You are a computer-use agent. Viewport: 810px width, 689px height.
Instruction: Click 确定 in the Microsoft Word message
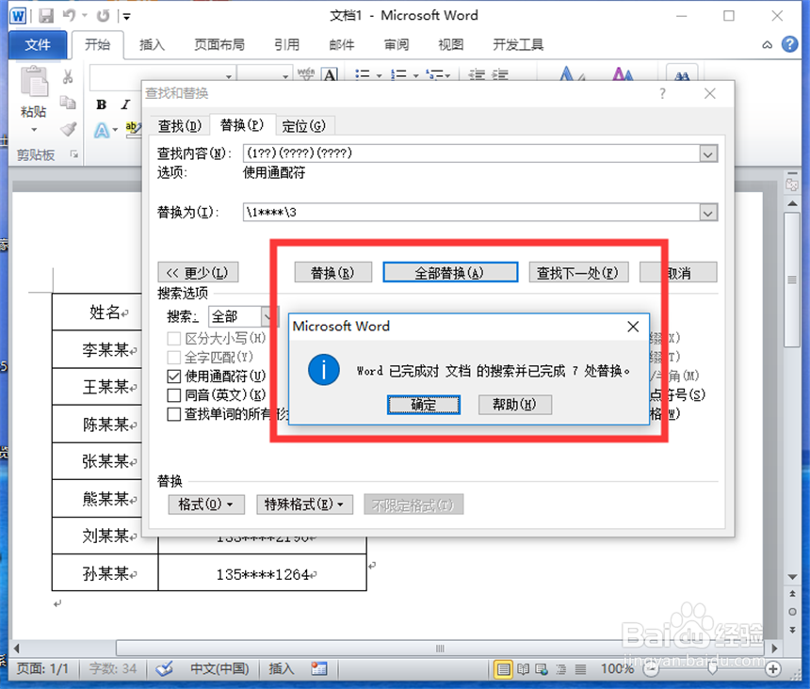point(424,405)
